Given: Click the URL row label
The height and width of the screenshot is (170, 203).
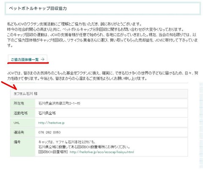Looking at the screenshot, I should (16, 123).
